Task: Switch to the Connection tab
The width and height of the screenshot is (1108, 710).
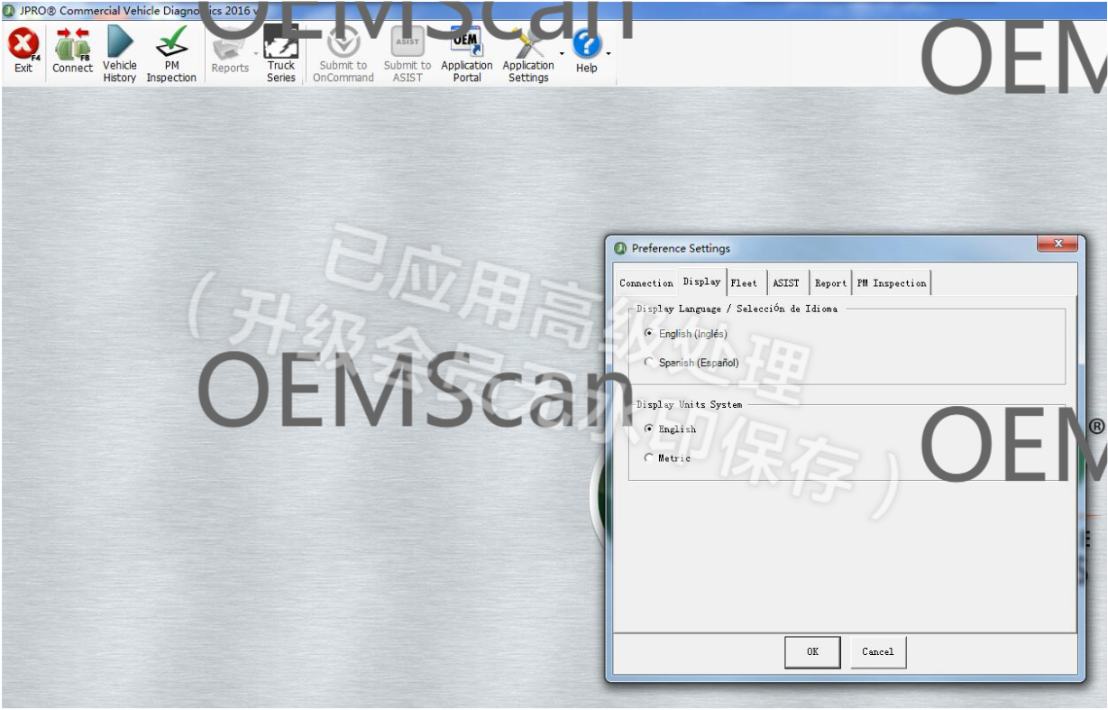Action: click(x=646, y=283)
